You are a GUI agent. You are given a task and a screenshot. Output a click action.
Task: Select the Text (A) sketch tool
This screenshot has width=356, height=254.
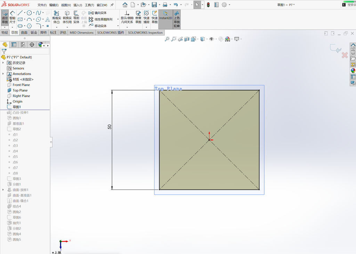47,19
